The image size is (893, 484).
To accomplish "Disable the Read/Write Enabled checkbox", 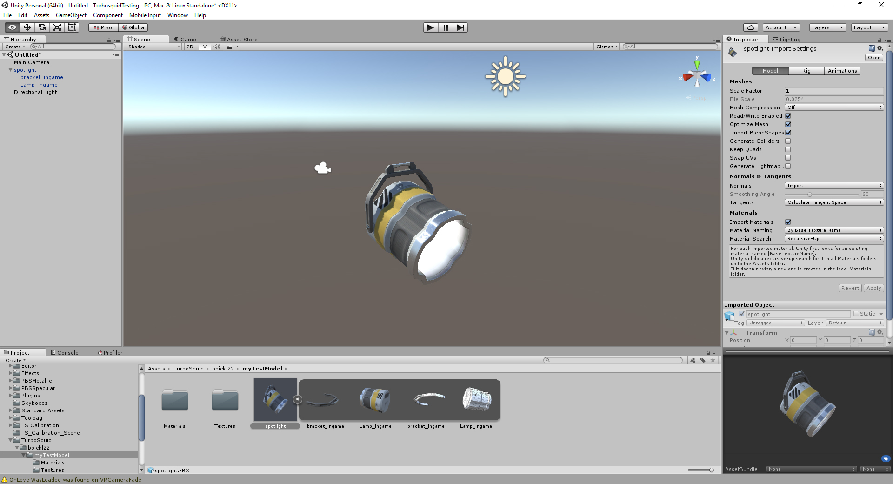I will tap(788, 116).
